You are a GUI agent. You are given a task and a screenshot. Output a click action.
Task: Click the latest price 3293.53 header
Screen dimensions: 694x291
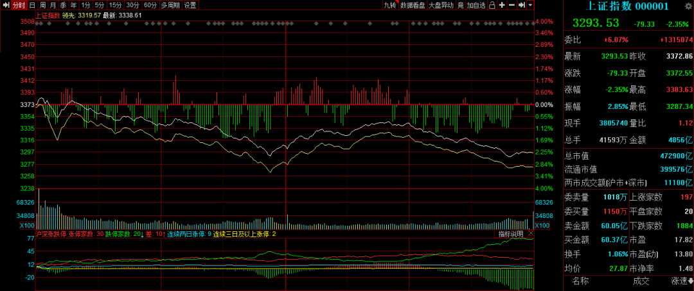pyautogui.click(x=596, y=23)
